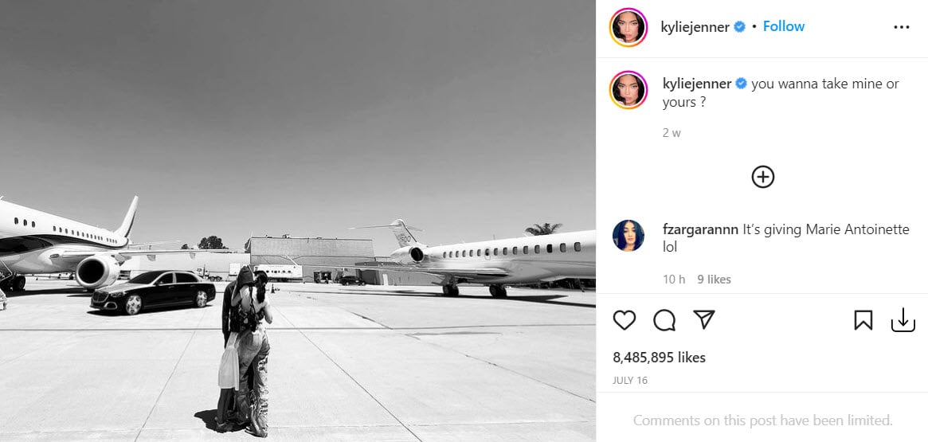Open kyliejenner profile from header username

tap(695, 26)
